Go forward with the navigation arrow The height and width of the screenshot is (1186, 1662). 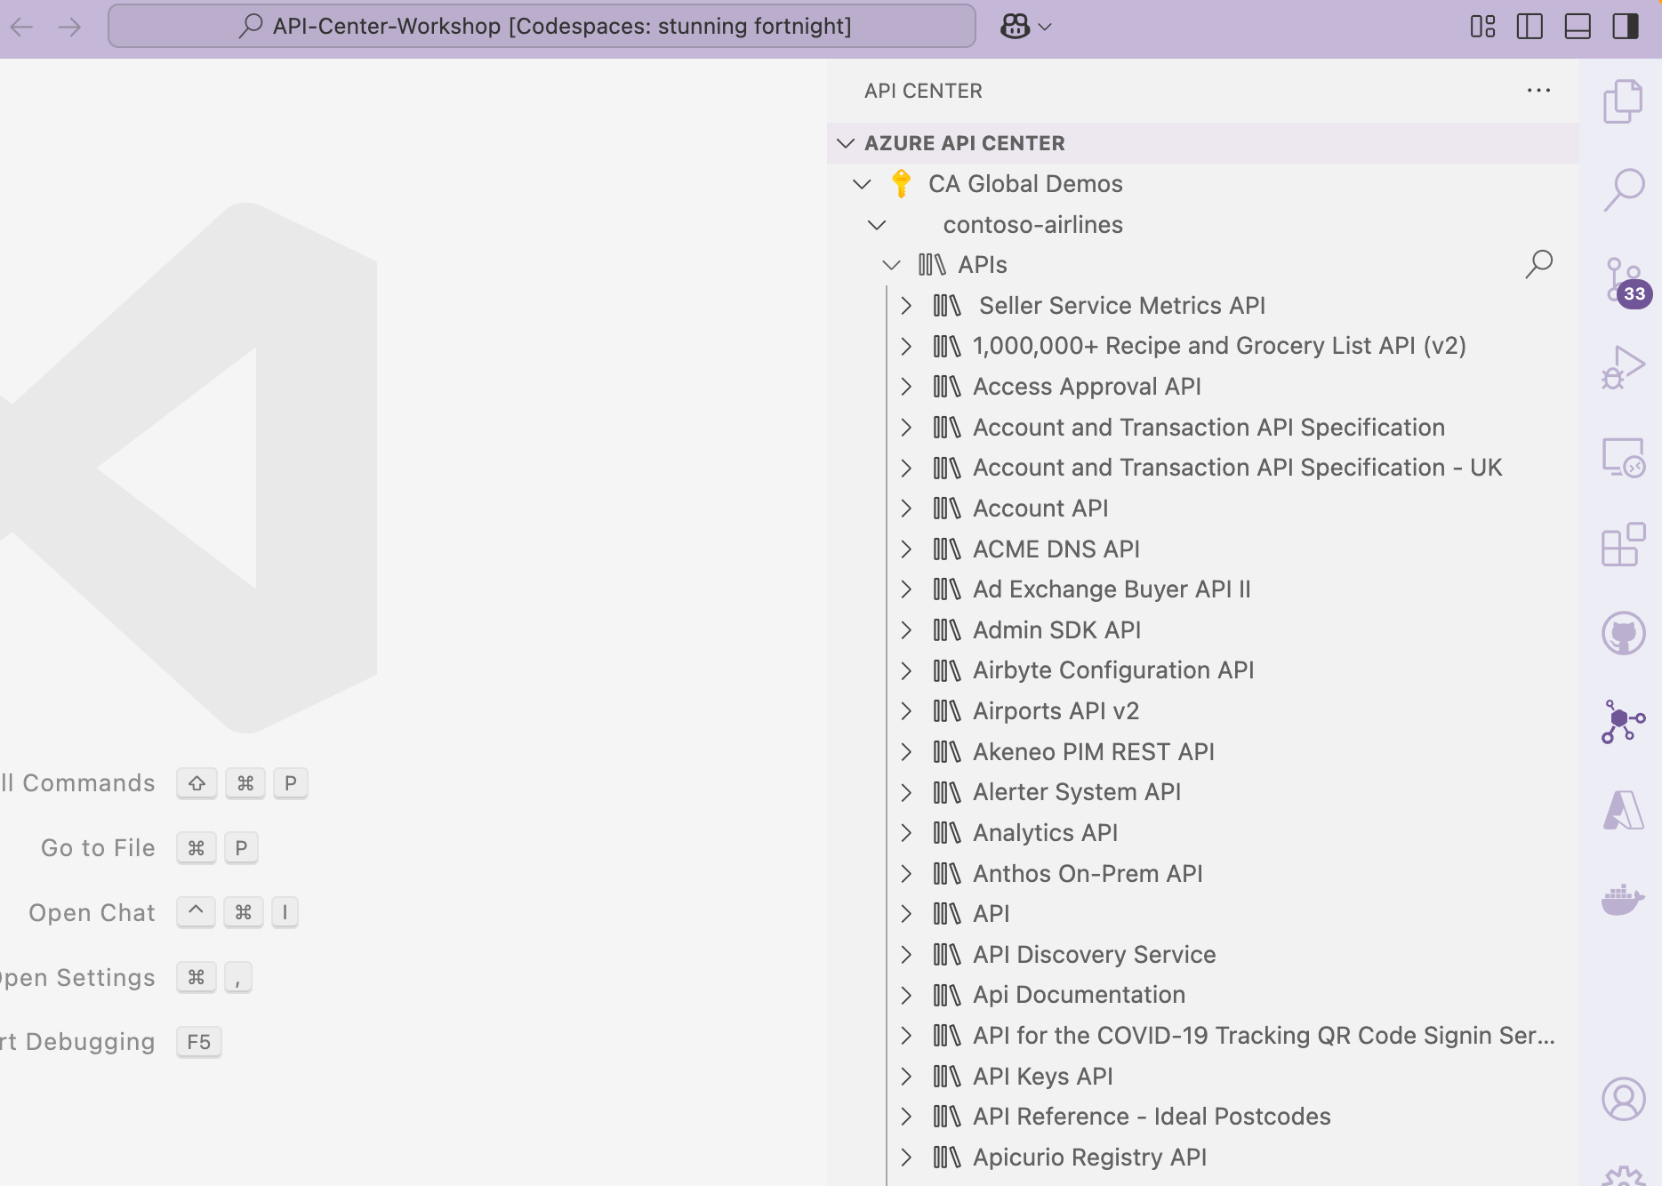coord(69,27)
